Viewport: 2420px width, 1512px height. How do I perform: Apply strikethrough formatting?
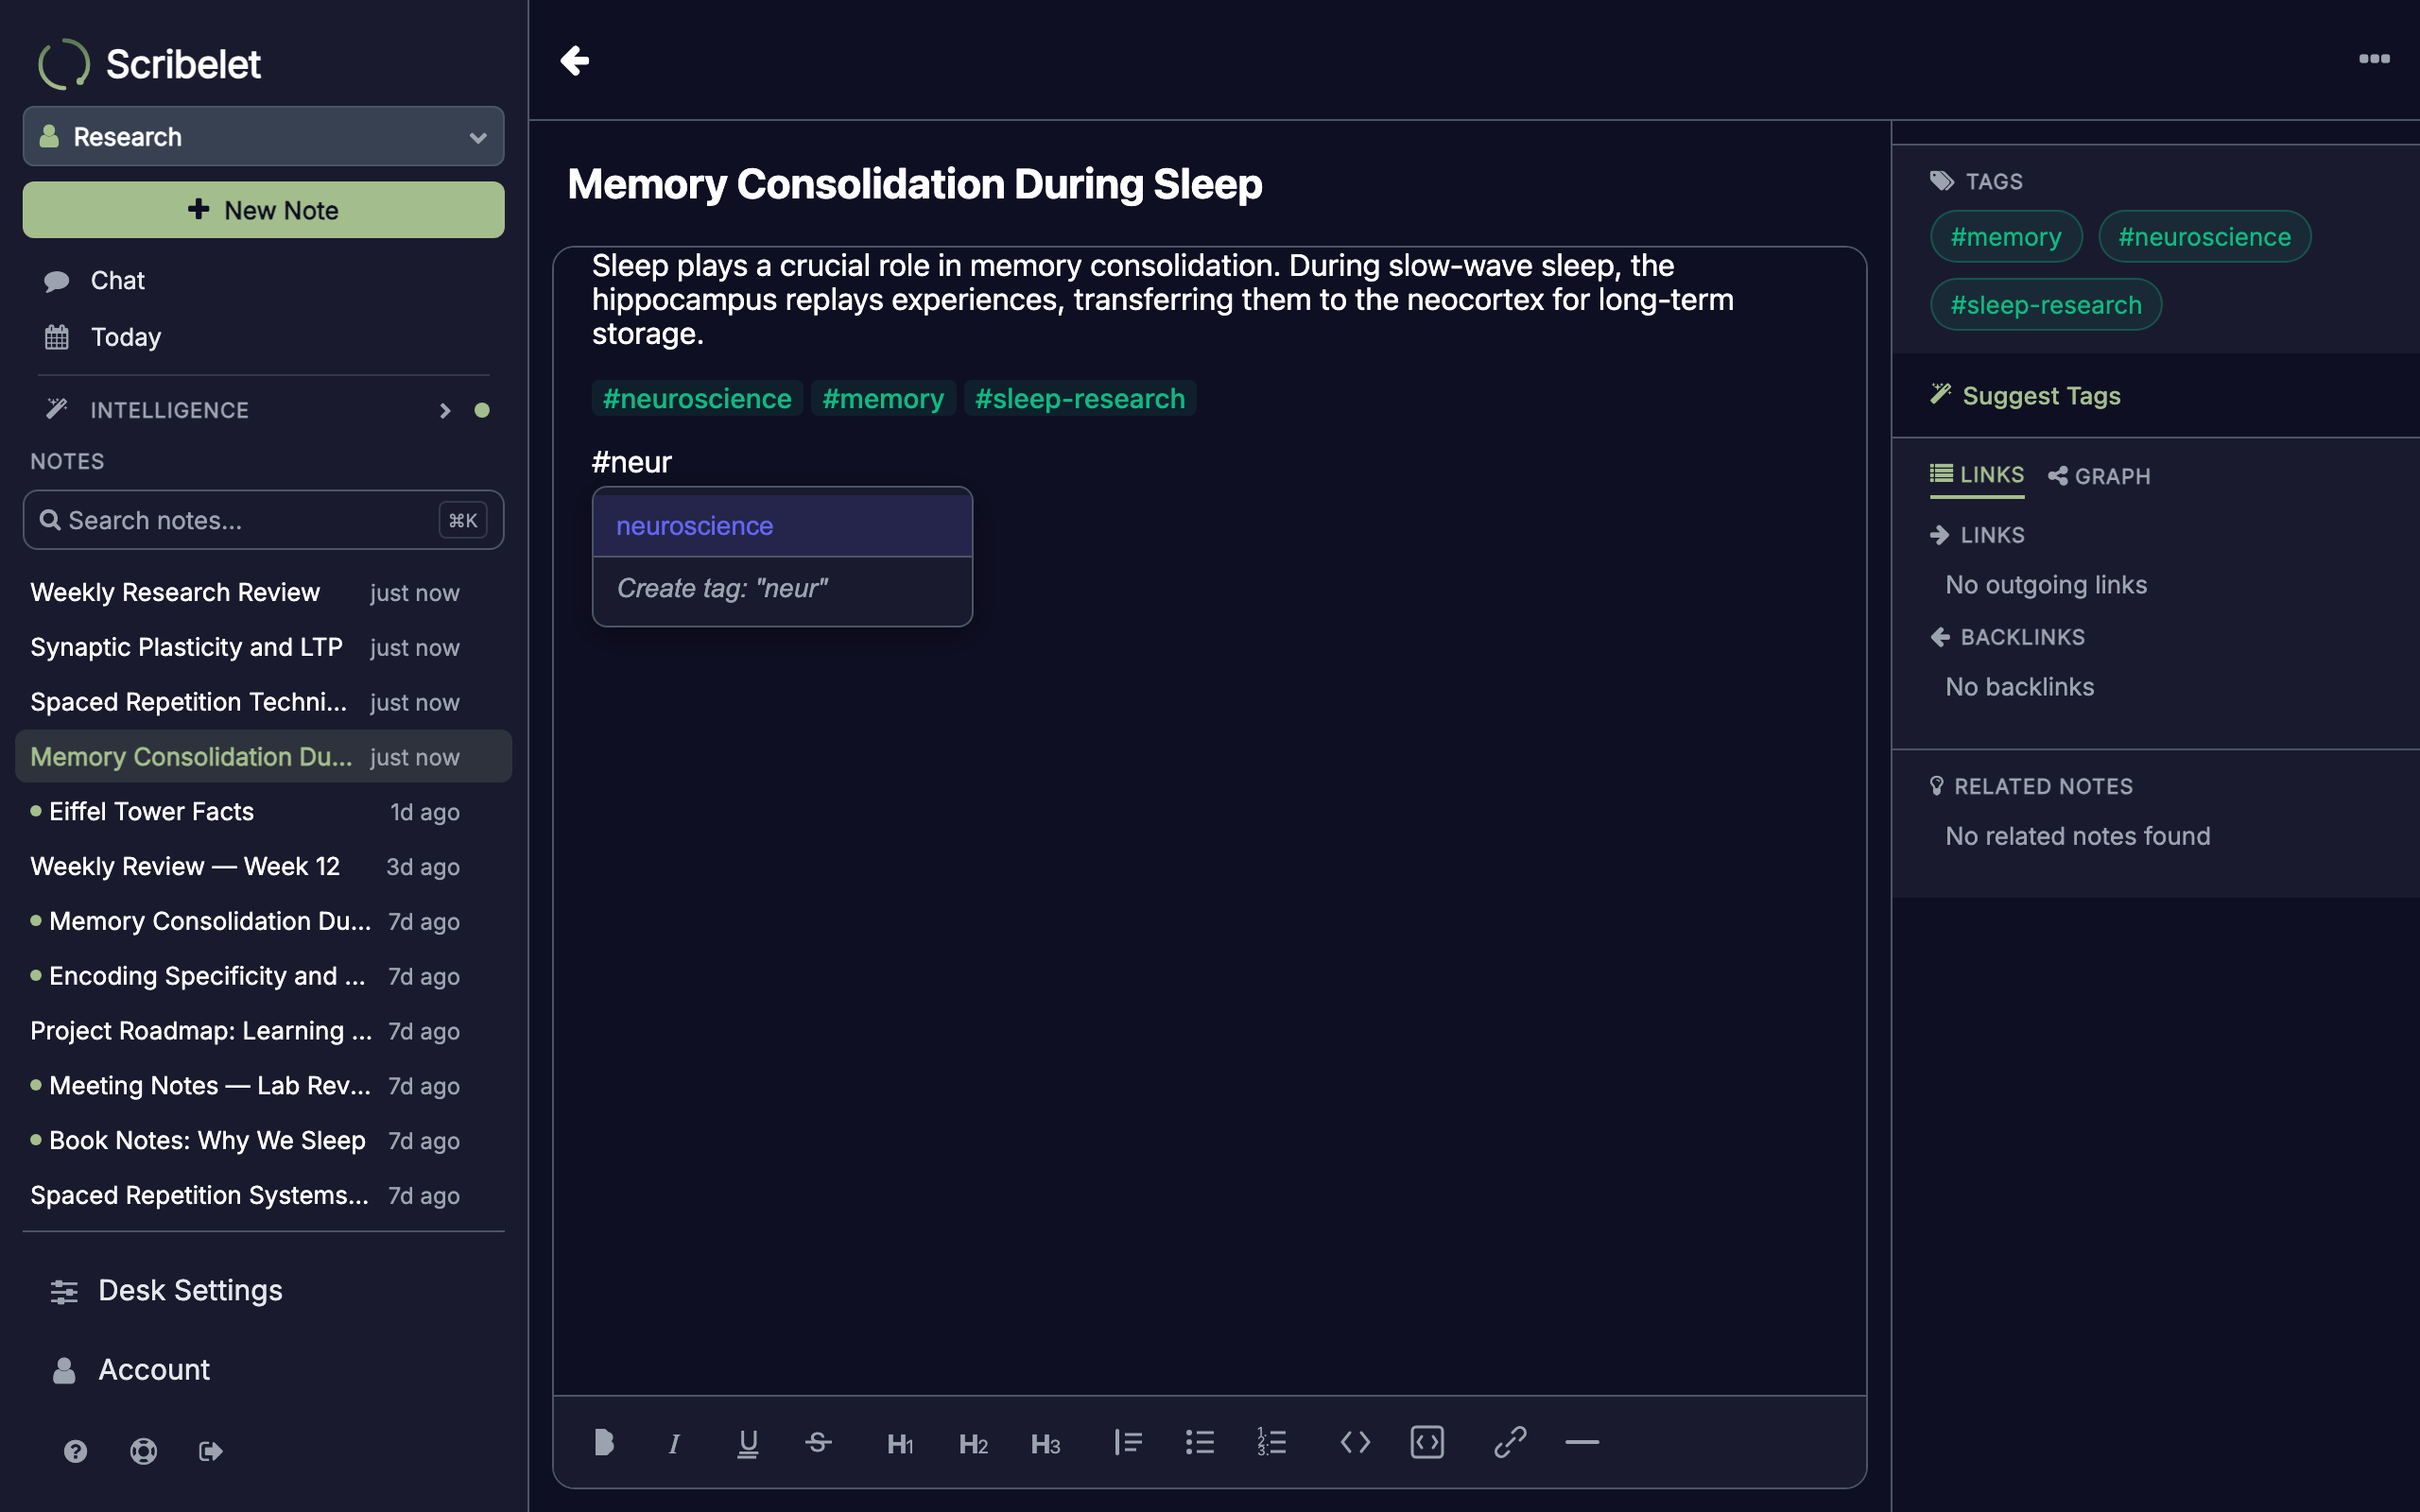(818, 1442)
